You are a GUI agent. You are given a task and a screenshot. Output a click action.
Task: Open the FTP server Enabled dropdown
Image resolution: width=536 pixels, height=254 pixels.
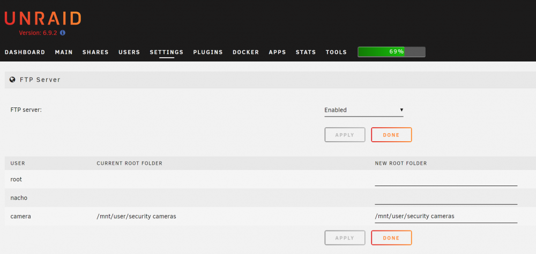[364, 110]
